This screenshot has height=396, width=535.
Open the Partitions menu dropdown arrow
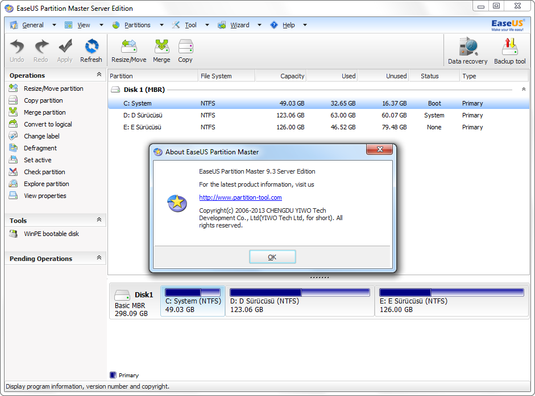point(161,25)
